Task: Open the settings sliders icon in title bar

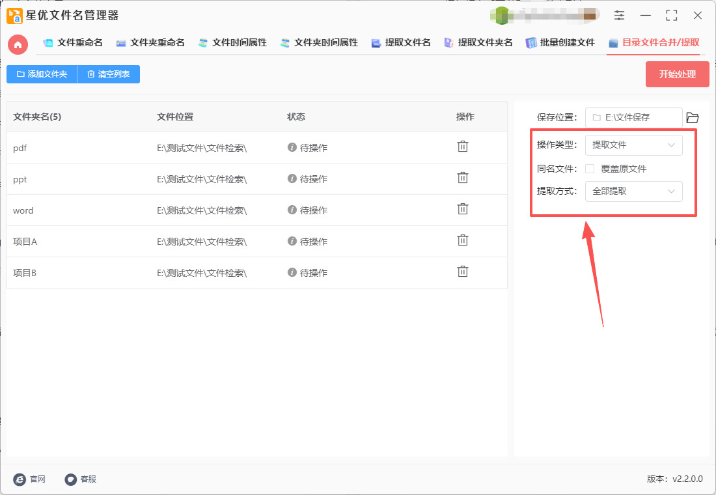Action: click(619, 16)
